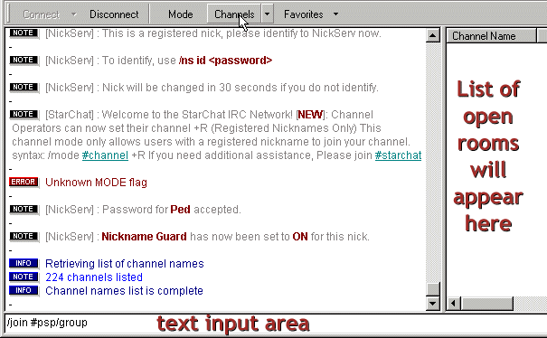This screenshot has height=338, width=547.
Task: Click the chat scrollbar up arrow
Action: pos(432,35)
